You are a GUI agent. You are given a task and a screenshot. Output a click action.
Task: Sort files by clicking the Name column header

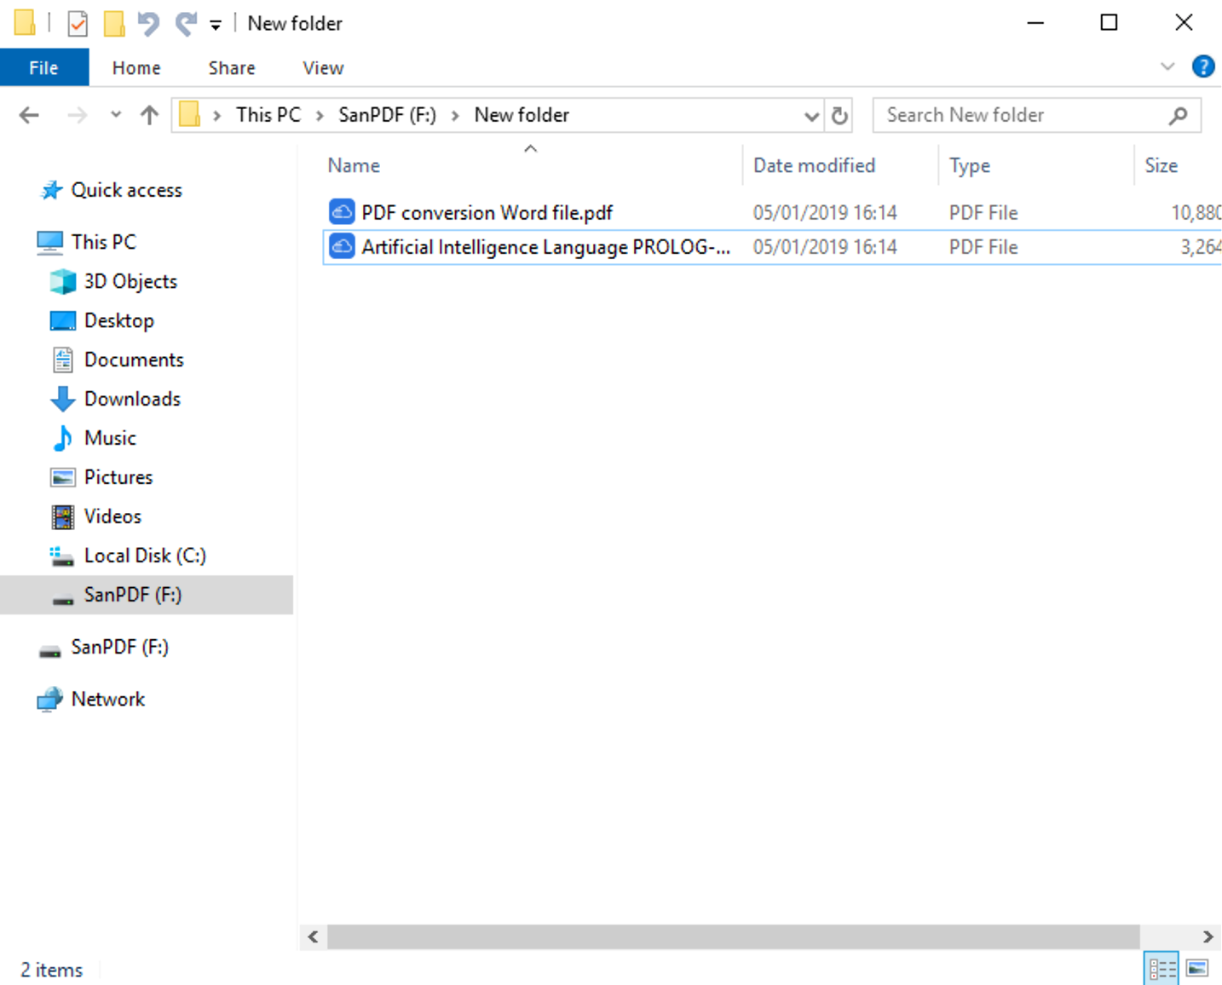click(354, 165)
